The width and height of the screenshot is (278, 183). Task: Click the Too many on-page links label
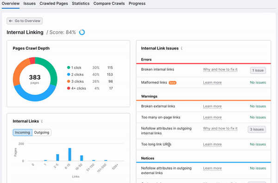click(x=161, y=117)
